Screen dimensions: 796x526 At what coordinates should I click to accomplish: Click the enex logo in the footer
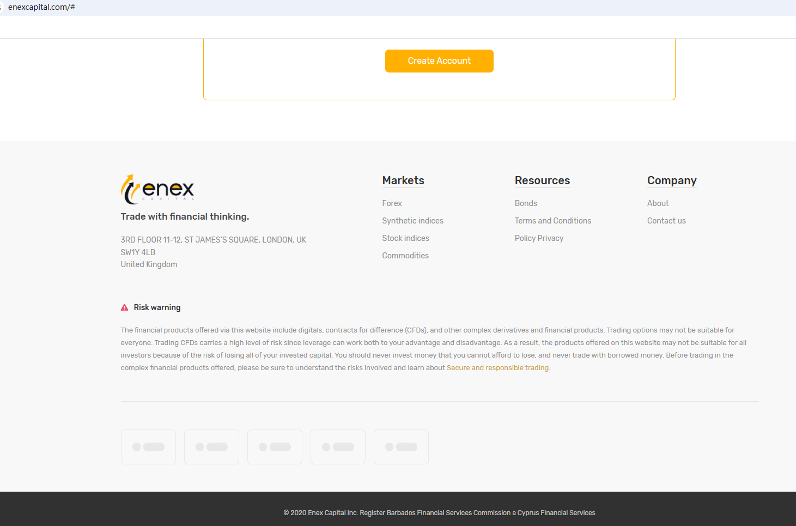157,189
